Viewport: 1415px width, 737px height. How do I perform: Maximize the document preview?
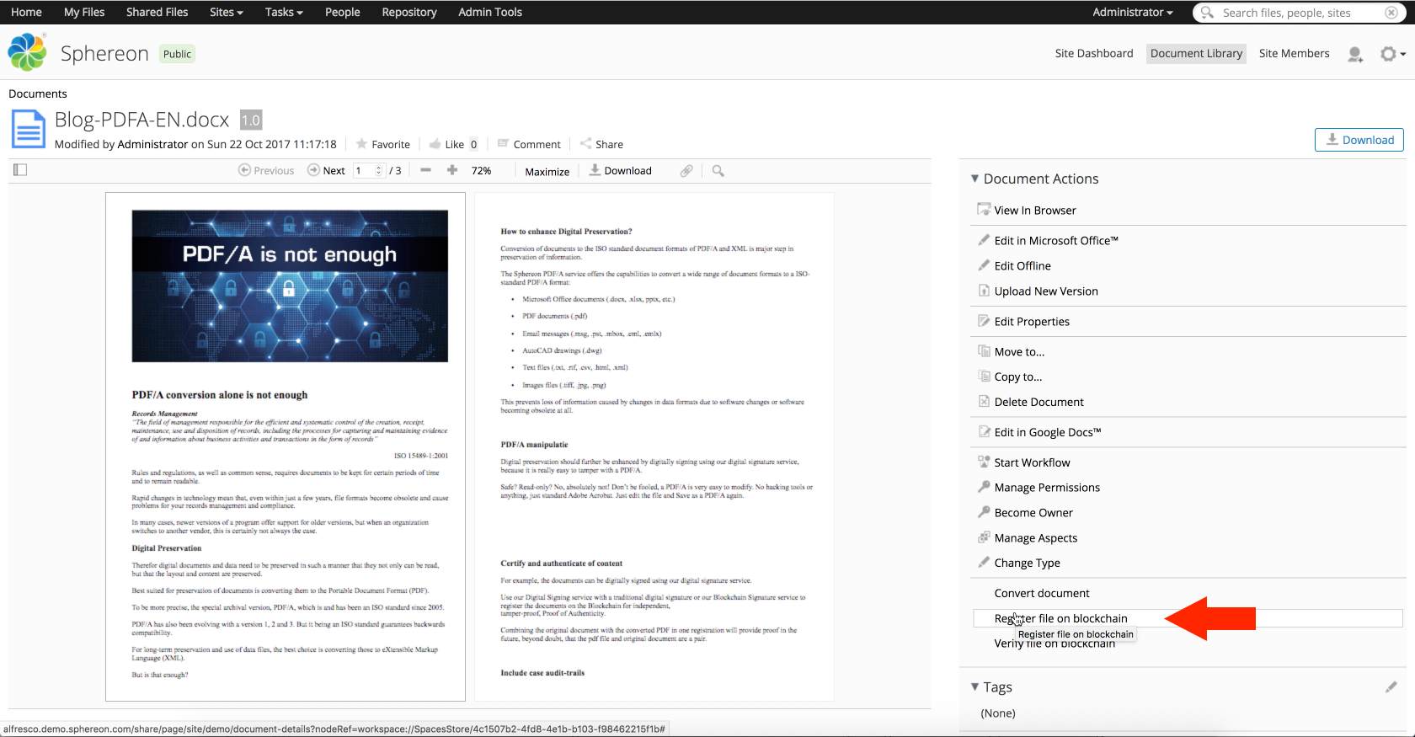(x=547, y=171)
